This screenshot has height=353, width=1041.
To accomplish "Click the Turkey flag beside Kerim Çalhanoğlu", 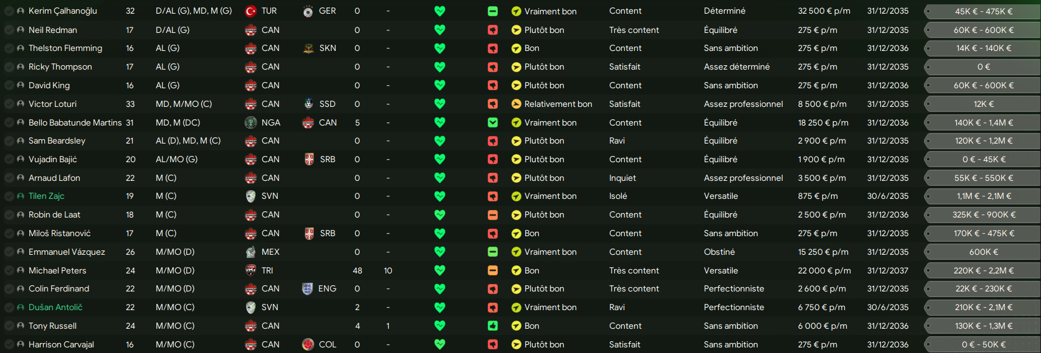I will pos(250,11).
